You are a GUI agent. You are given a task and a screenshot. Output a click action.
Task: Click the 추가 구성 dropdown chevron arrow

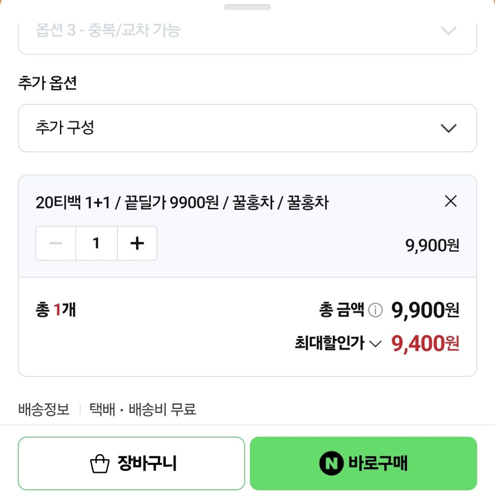click(x=449, y=128)
